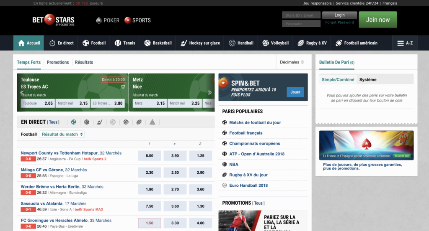Select Toulouse odds 2.05

click(x=38, y=103)
